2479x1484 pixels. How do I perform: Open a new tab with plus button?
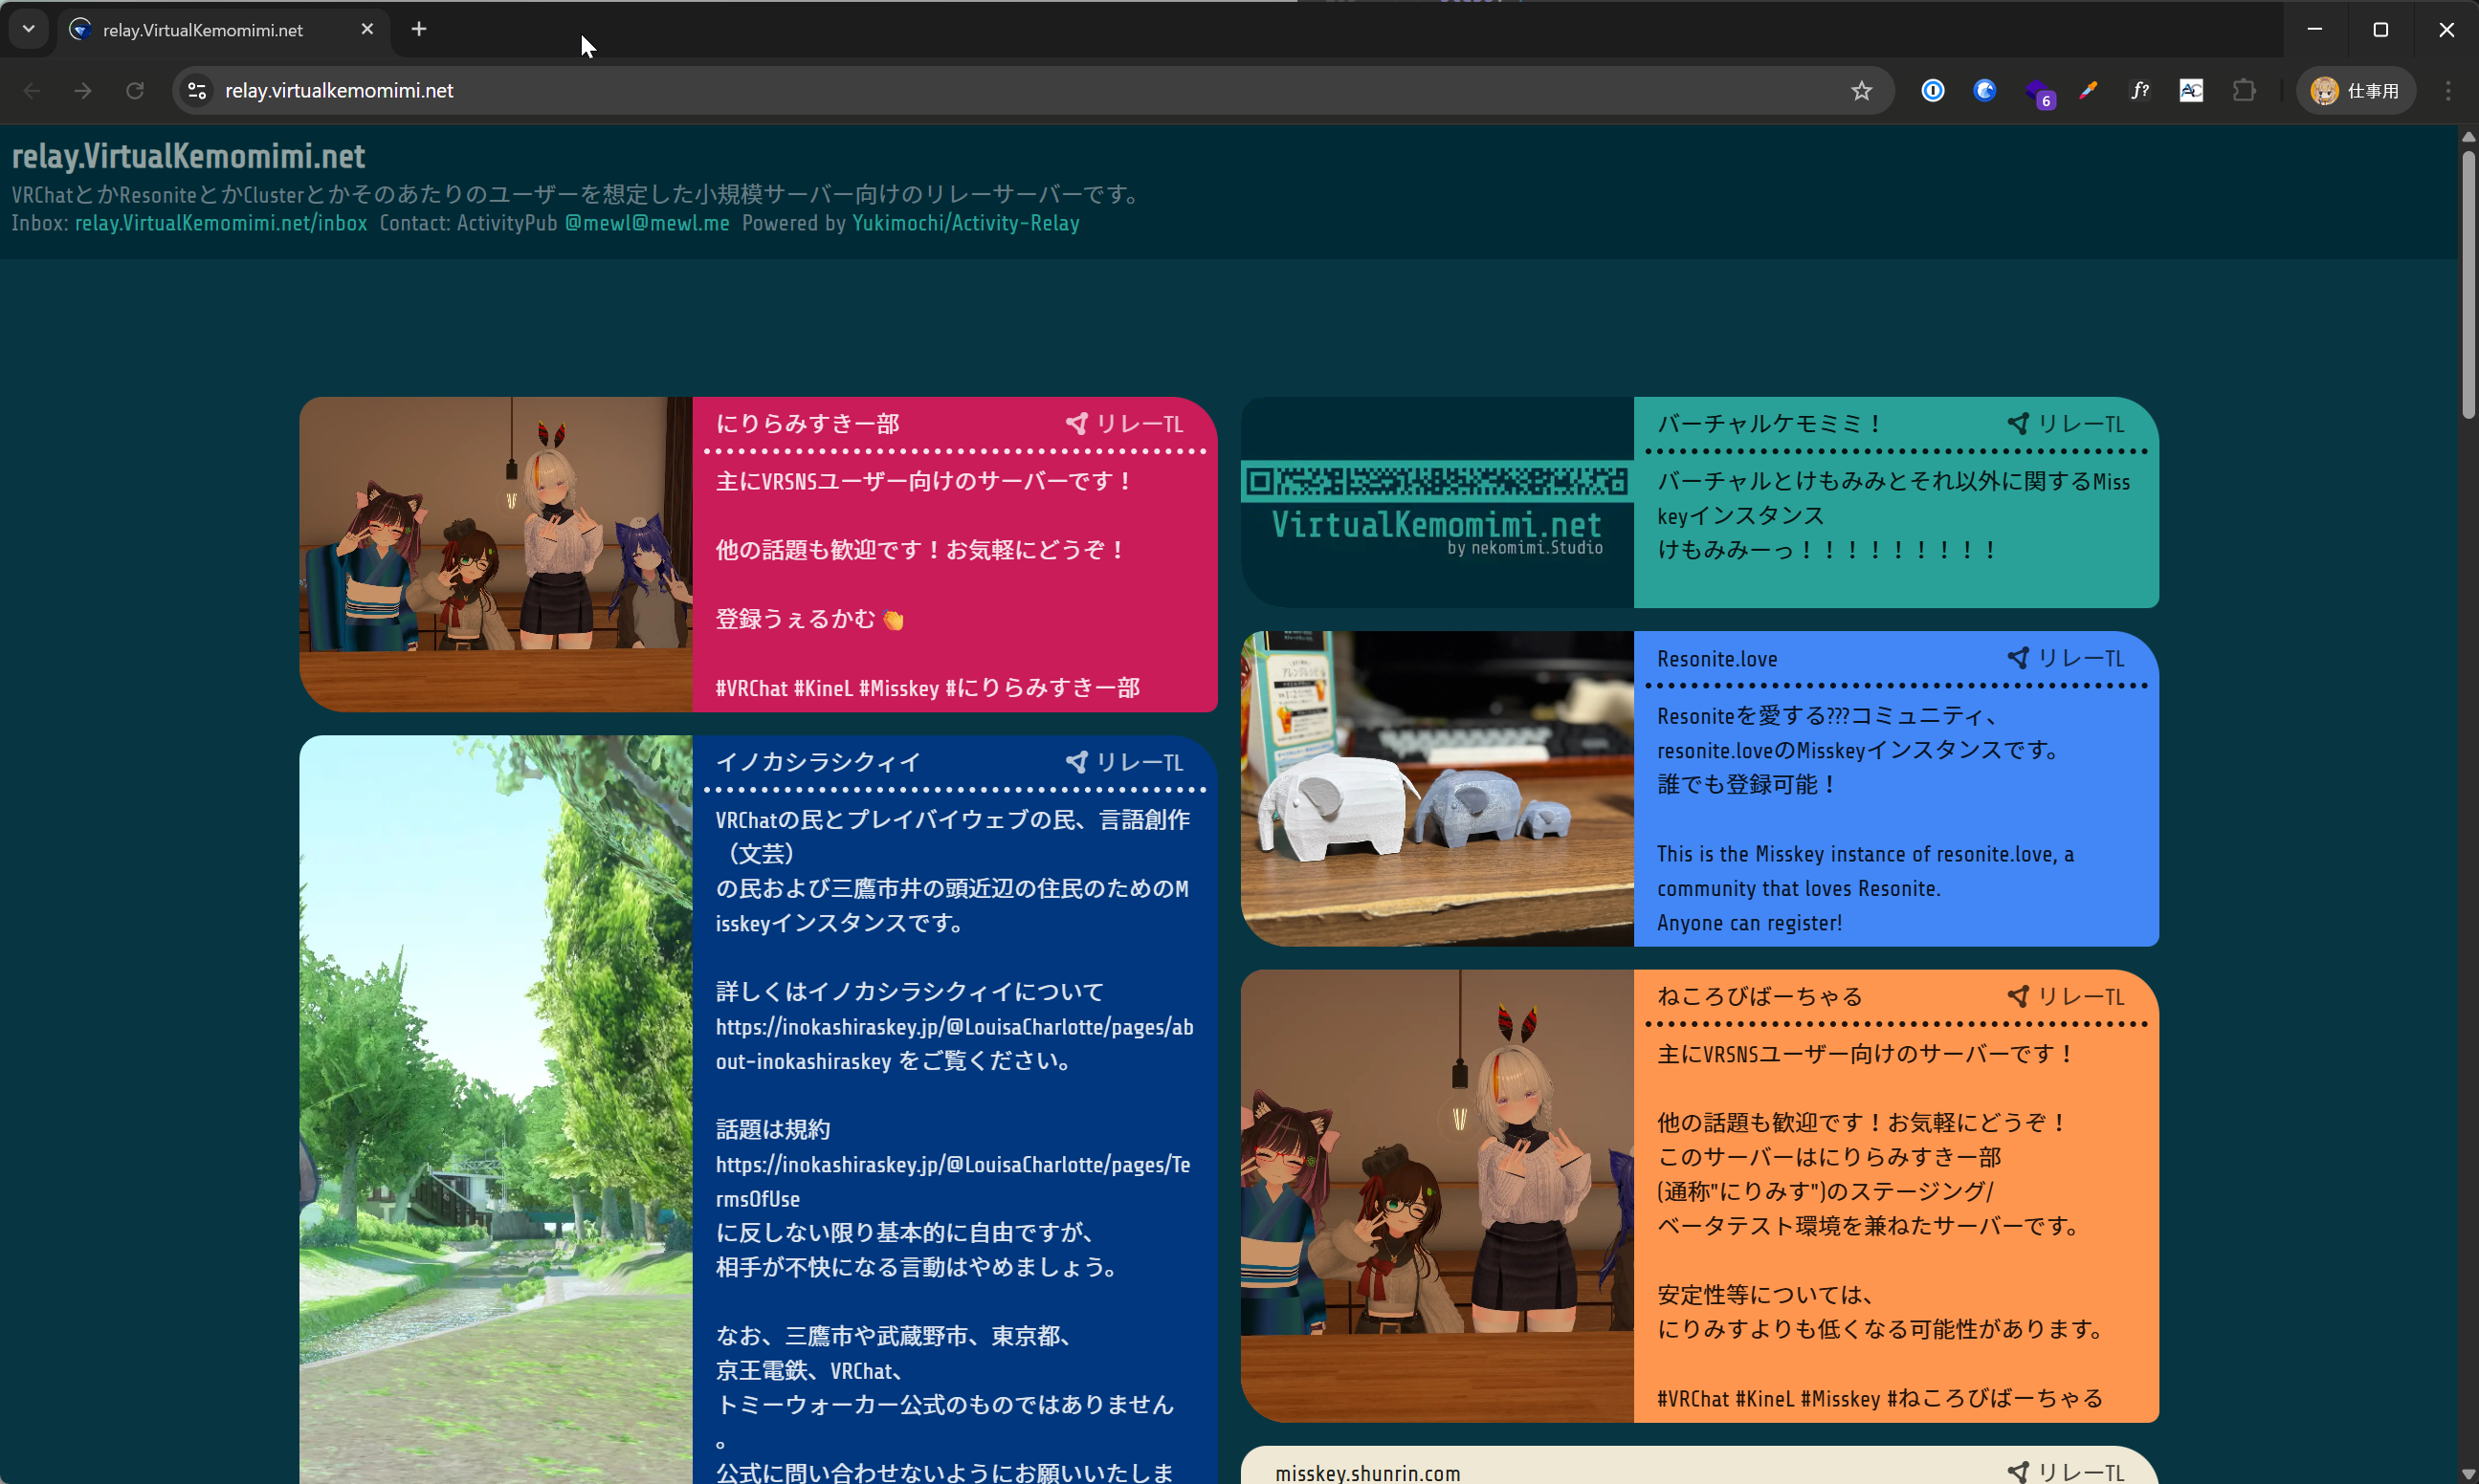point(419,29)
